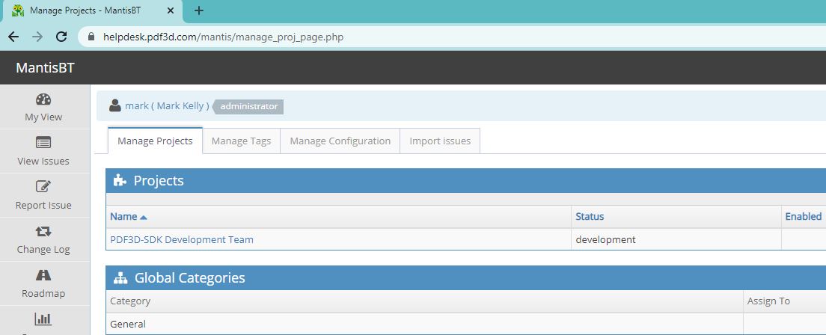
Task: Click the user silhouette icon beside mark
Action: [115, 106]
